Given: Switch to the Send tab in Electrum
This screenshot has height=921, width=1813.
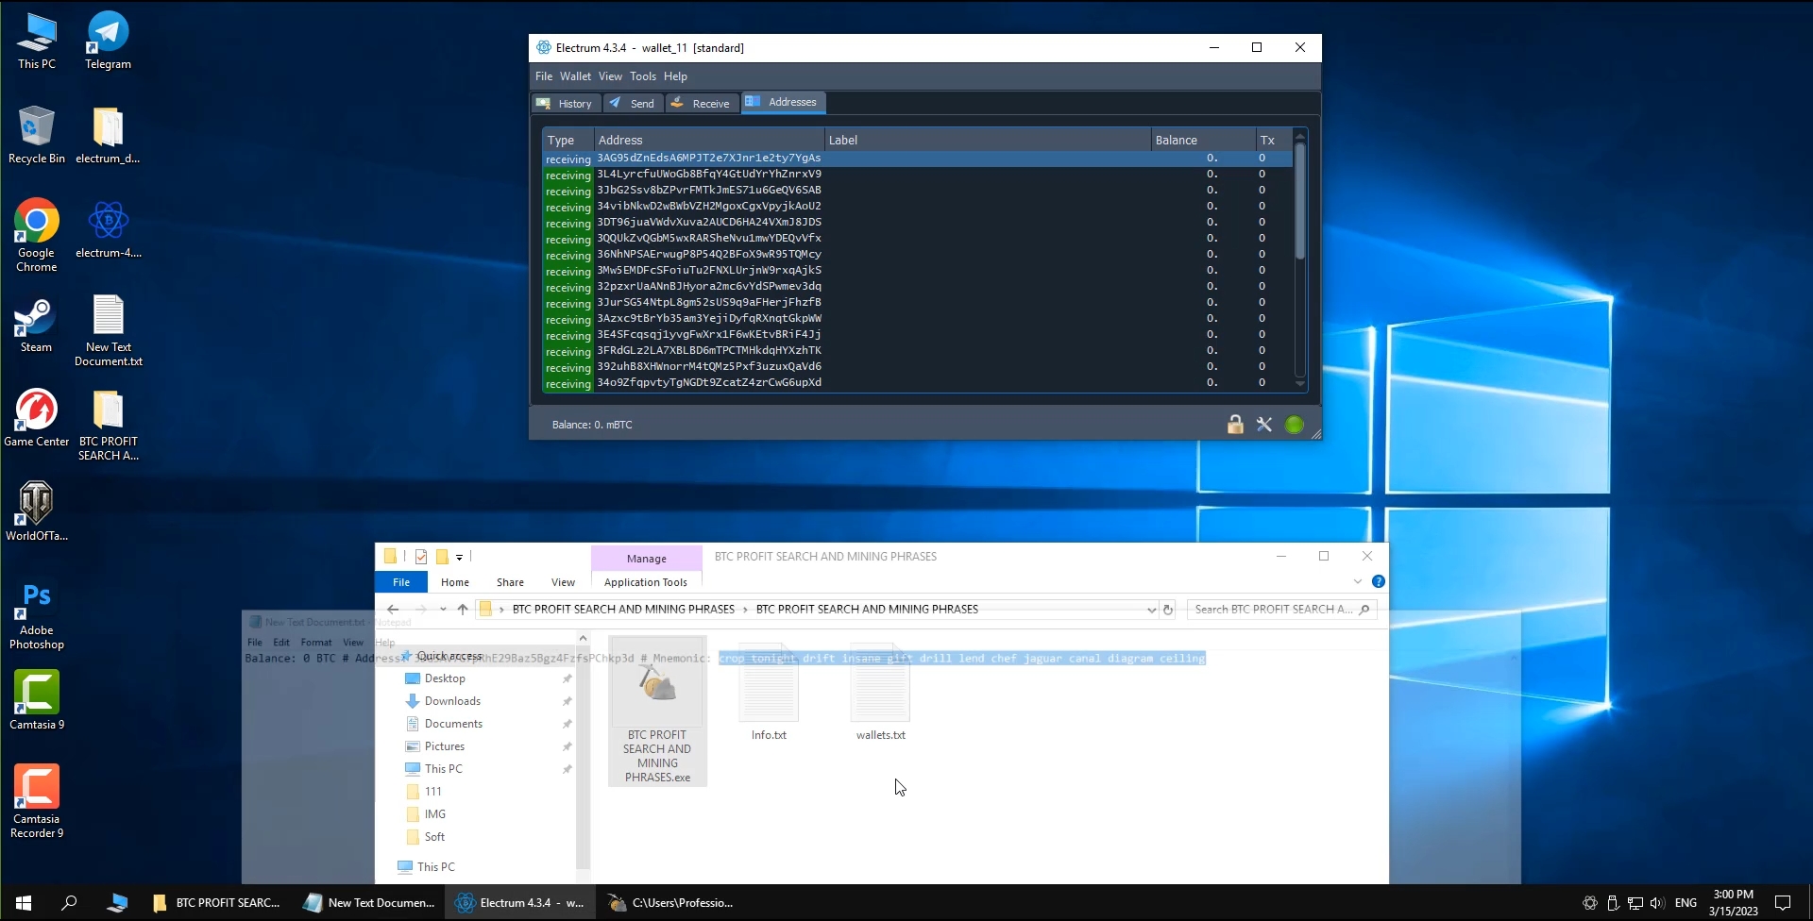Looking at the screenshot, I should point(632,103).
